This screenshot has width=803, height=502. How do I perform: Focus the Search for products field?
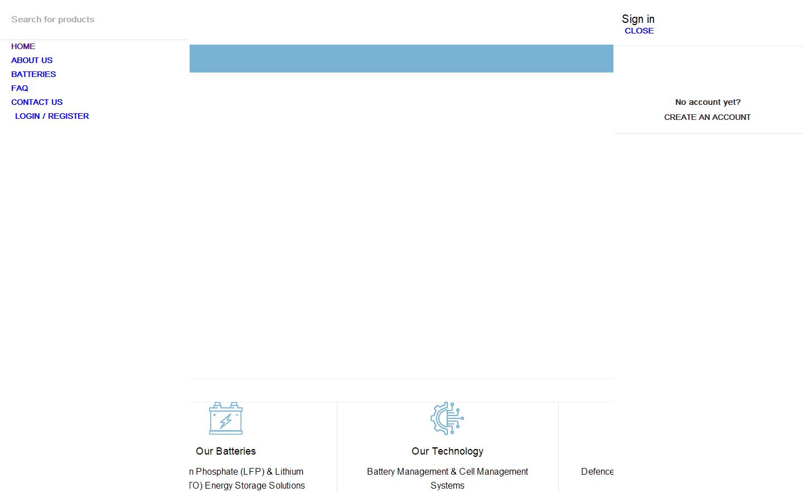click(95, 20)
